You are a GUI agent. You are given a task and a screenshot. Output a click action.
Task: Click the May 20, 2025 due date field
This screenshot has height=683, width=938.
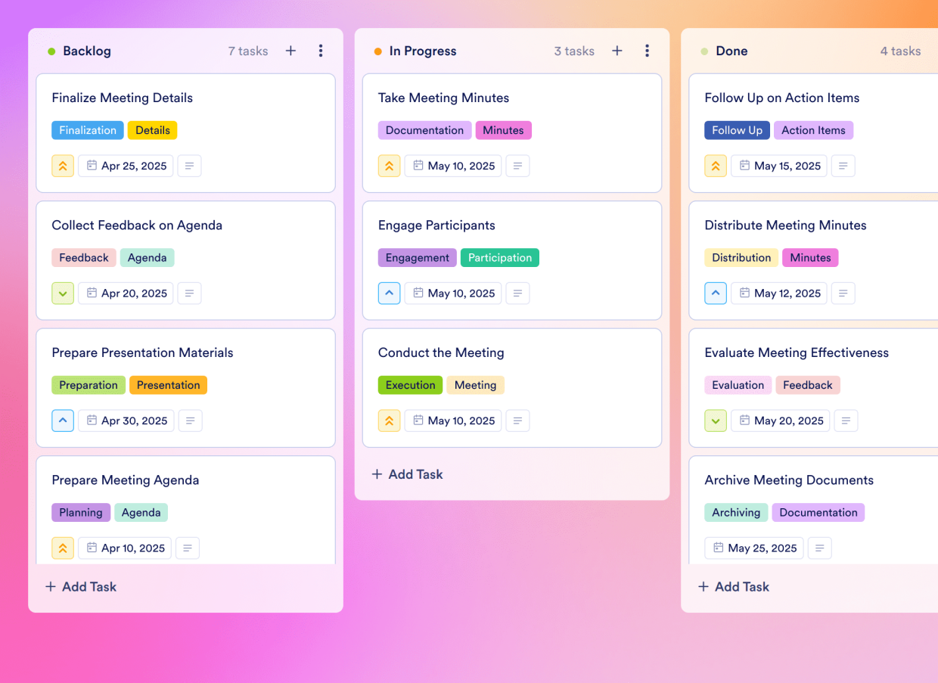tap(780, 421)
